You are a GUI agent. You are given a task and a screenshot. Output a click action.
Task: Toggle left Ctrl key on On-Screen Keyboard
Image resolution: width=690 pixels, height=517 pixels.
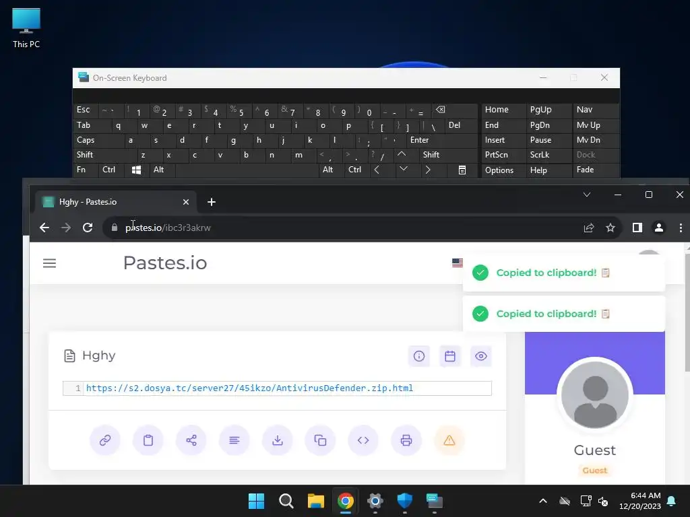point(112,170)
